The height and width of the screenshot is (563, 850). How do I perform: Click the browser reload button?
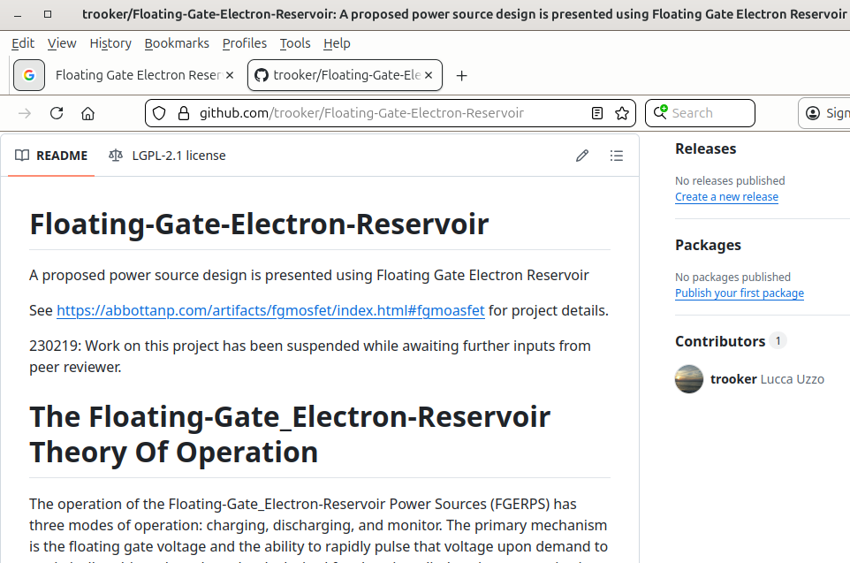[57, 113]
